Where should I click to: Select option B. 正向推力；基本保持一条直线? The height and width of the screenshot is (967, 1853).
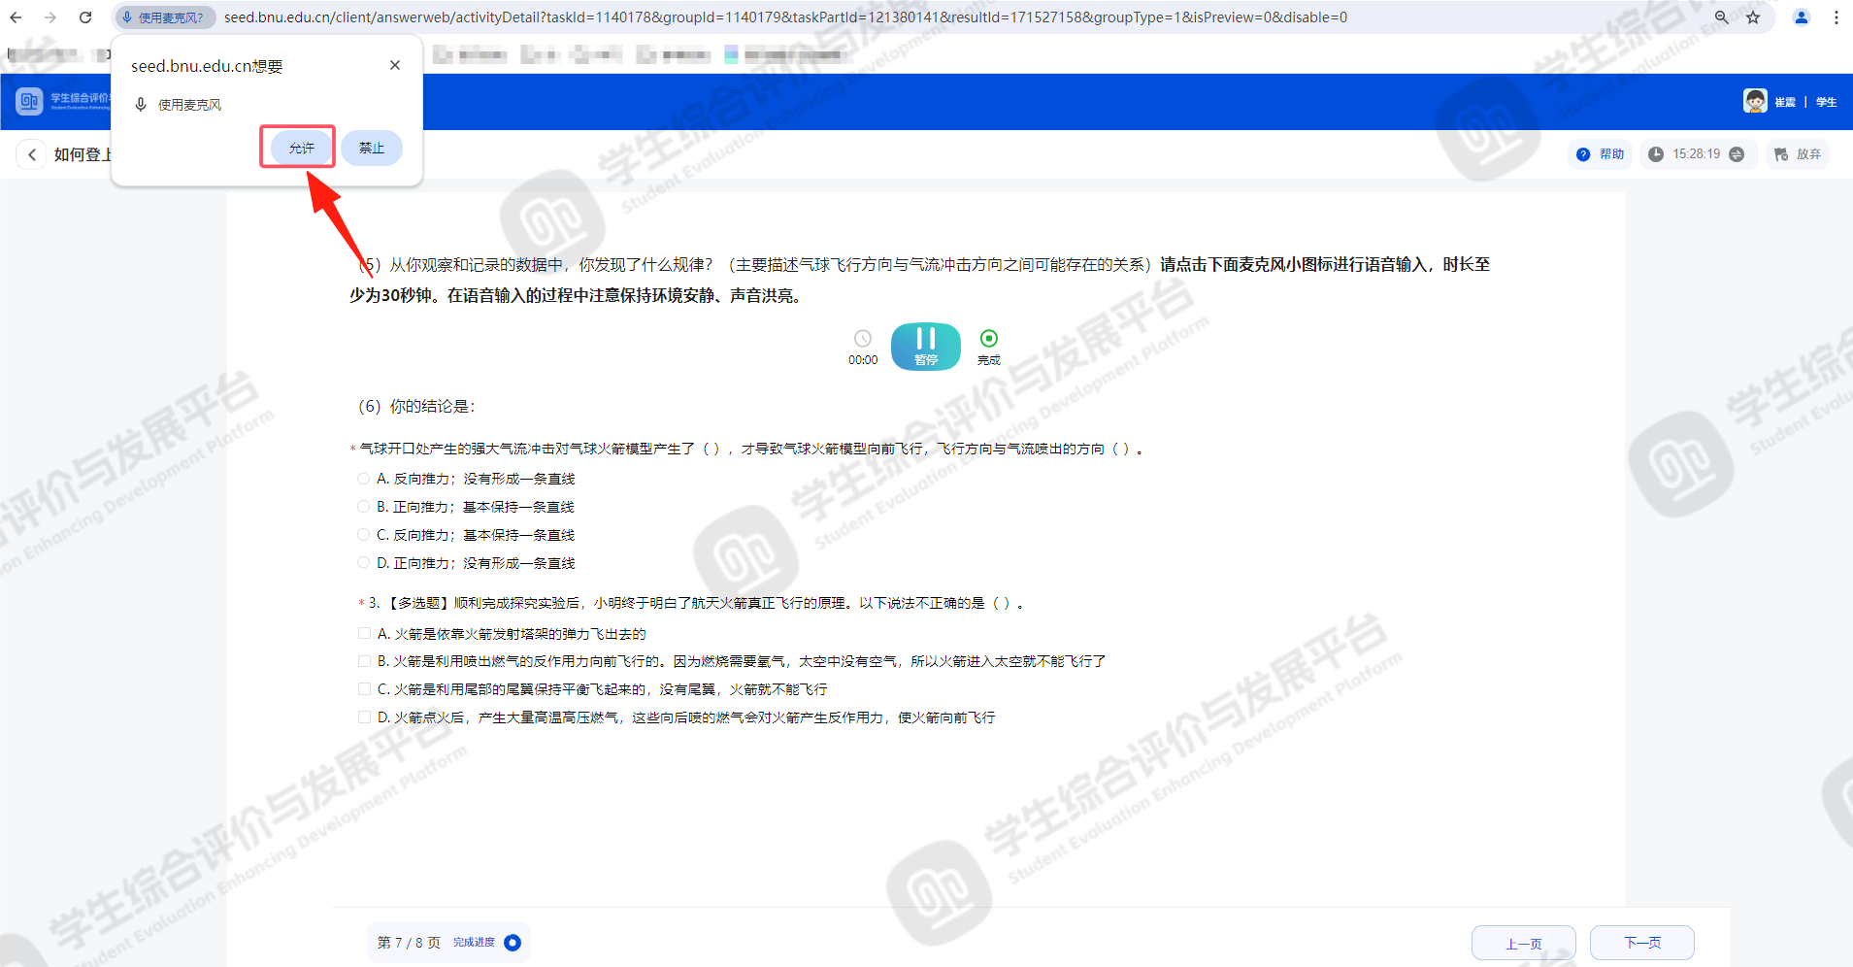[x=363, y=507]
